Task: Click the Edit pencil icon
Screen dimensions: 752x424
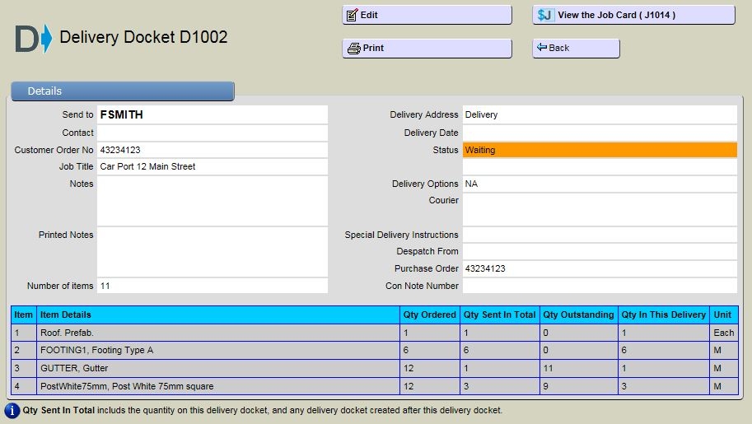Action: (353, 16)
